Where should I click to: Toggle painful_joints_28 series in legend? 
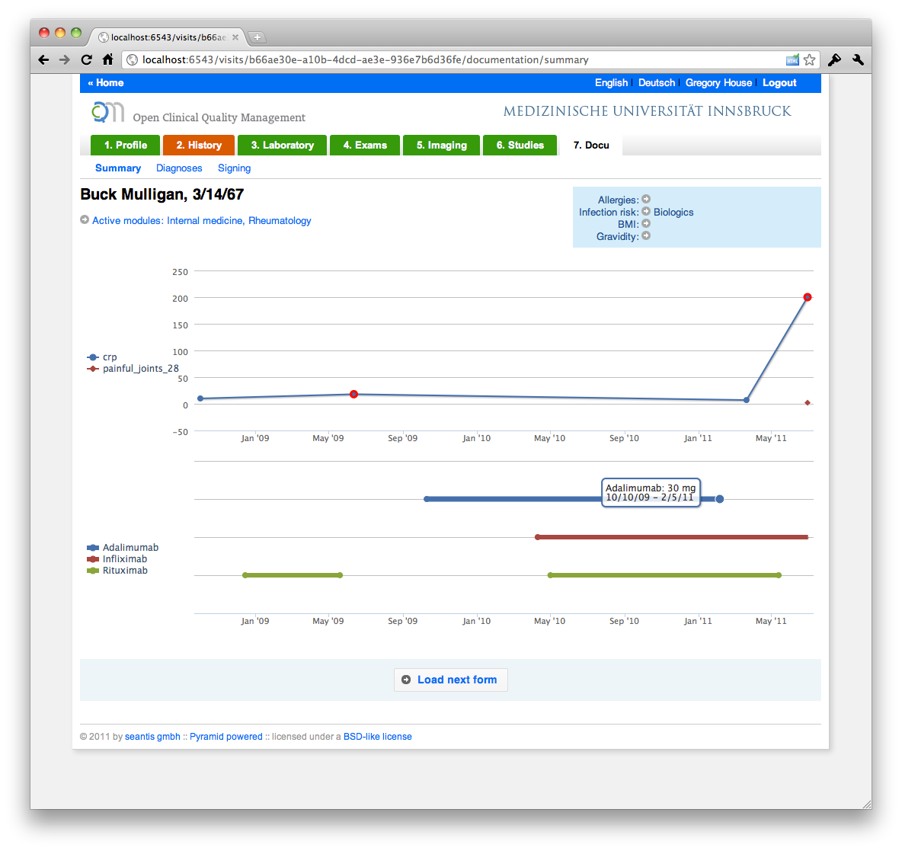[x=133, y=368]
